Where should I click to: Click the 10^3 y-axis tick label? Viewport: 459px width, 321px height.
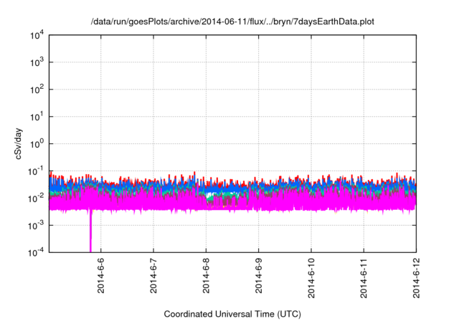click(x=37, y=62)
